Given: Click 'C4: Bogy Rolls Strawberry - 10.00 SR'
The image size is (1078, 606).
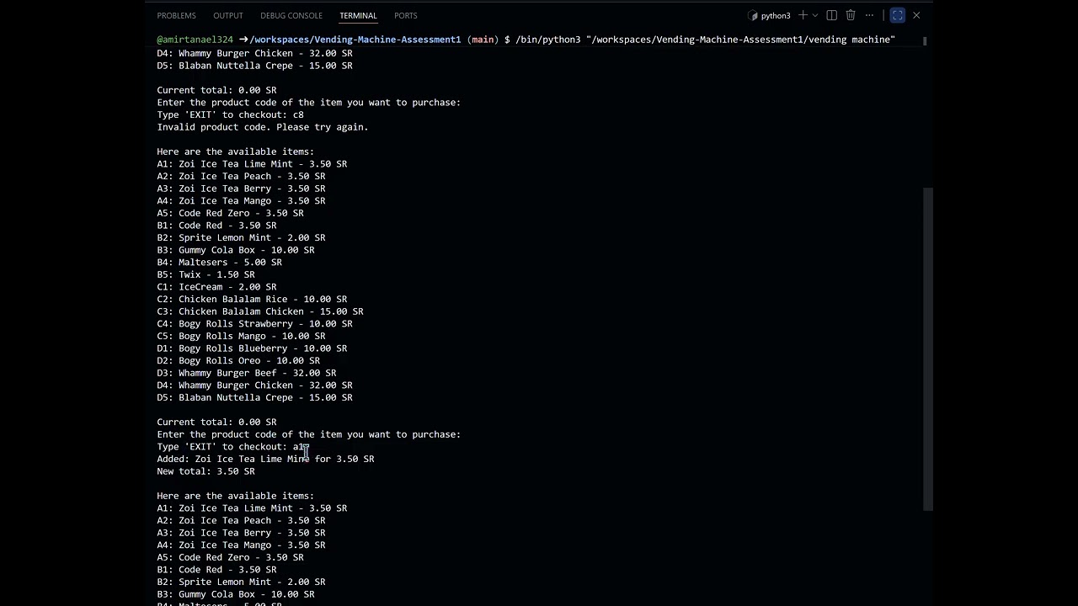Looking at the screenshot, I should (x=254, y=324).
